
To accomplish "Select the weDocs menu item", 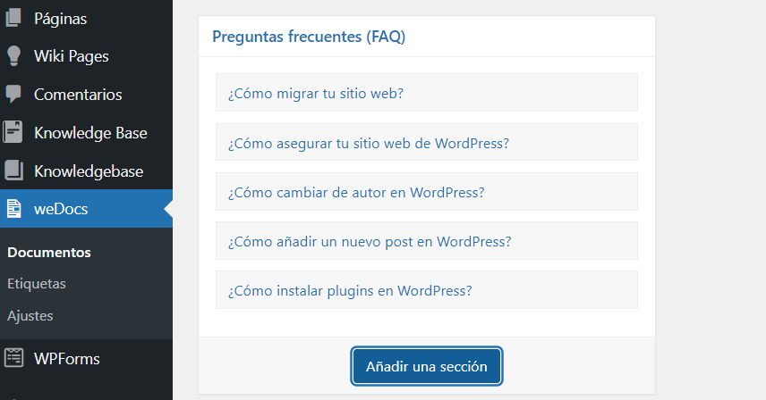I will [86, 209].
